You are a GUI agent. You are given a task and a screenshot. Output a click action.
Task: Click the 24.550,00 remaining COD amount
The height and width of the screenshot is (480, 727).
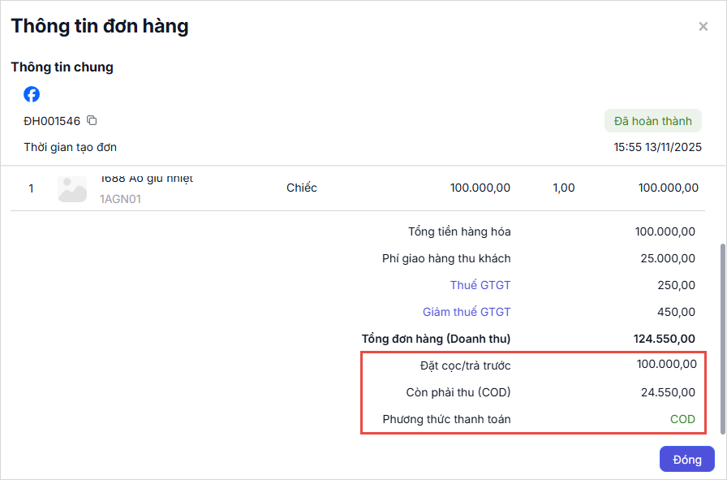[668, 392]
